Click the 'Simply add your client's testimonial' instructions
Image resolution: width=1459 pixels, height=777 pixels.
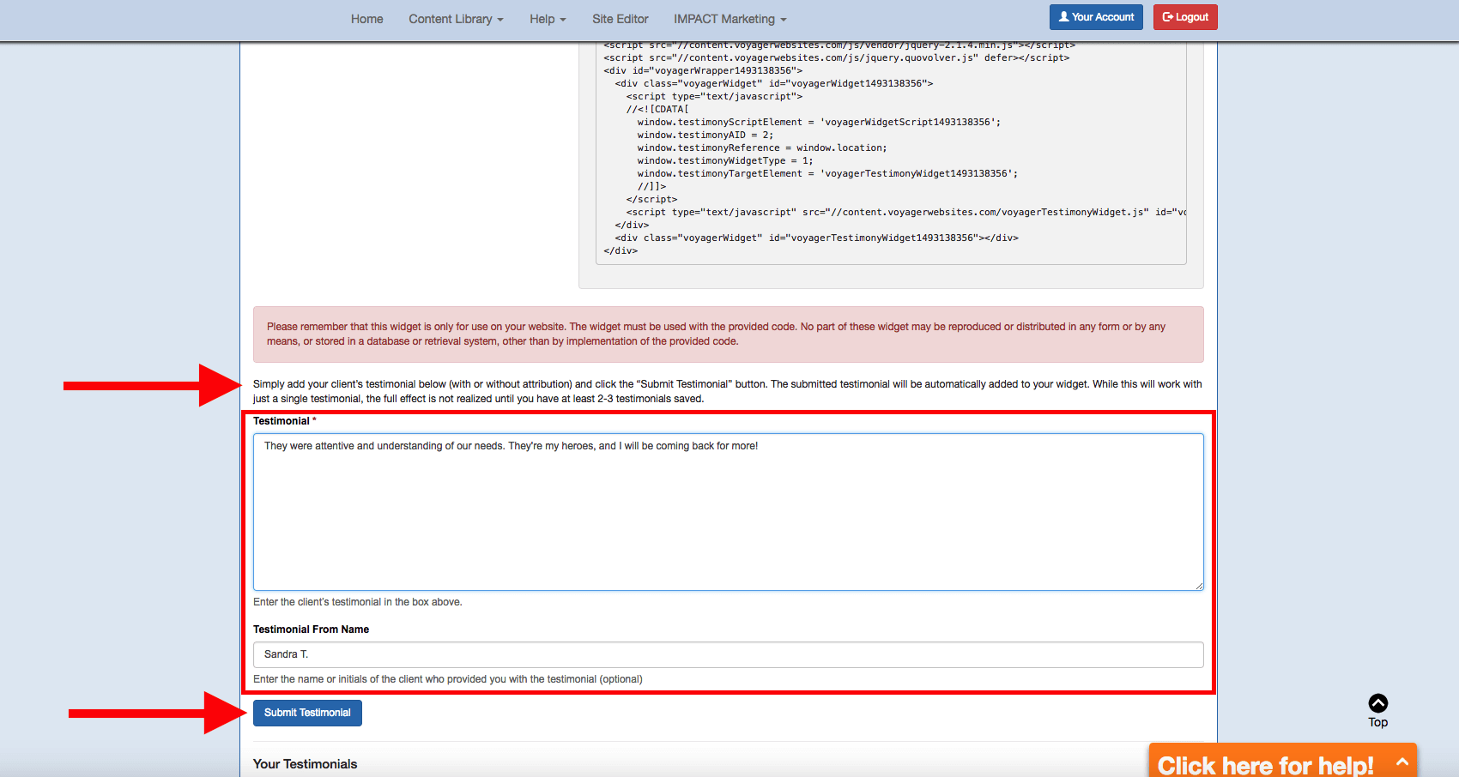tap(728, 391)
